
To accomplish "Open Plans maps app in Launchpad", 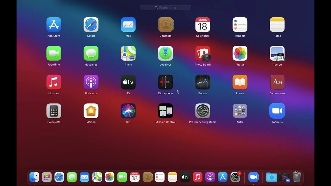I will click(128, 53).
